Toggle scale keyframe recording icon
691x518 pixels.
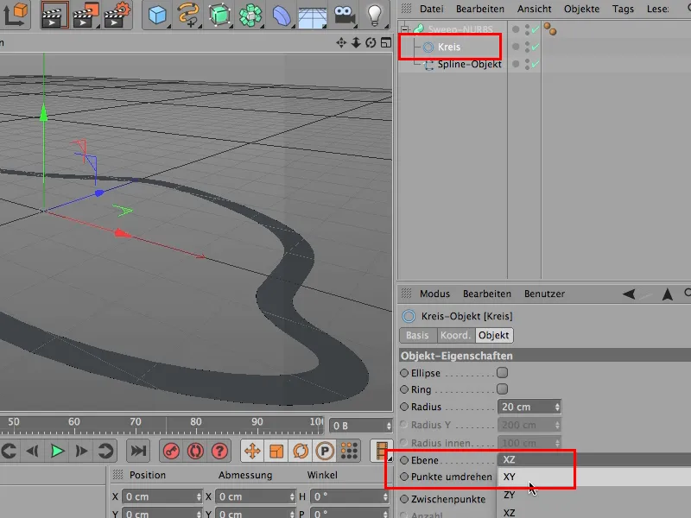click(x=276, y=451)
